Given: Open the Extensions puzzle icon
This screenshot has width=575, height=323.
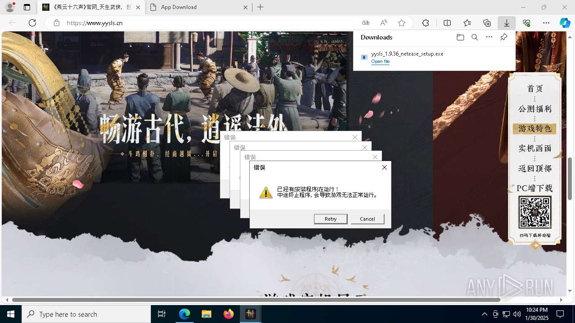Looking at the screenshot, I should point(425,23).
